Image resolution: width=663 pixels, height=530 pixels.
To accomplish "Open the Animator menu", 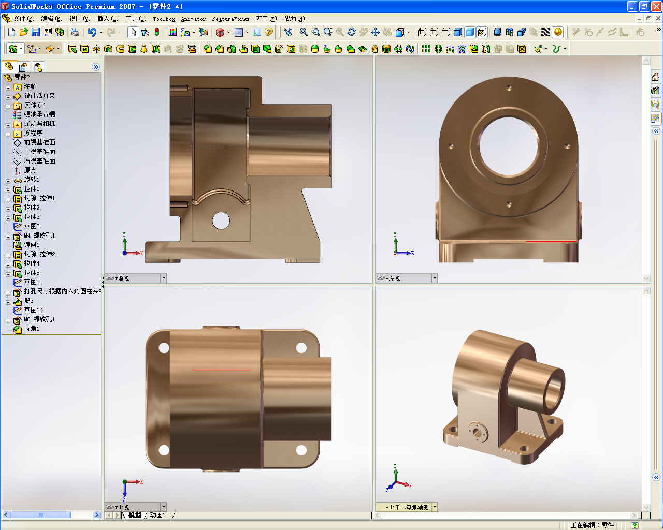I will pyautogui.click(x=193, y=19).
